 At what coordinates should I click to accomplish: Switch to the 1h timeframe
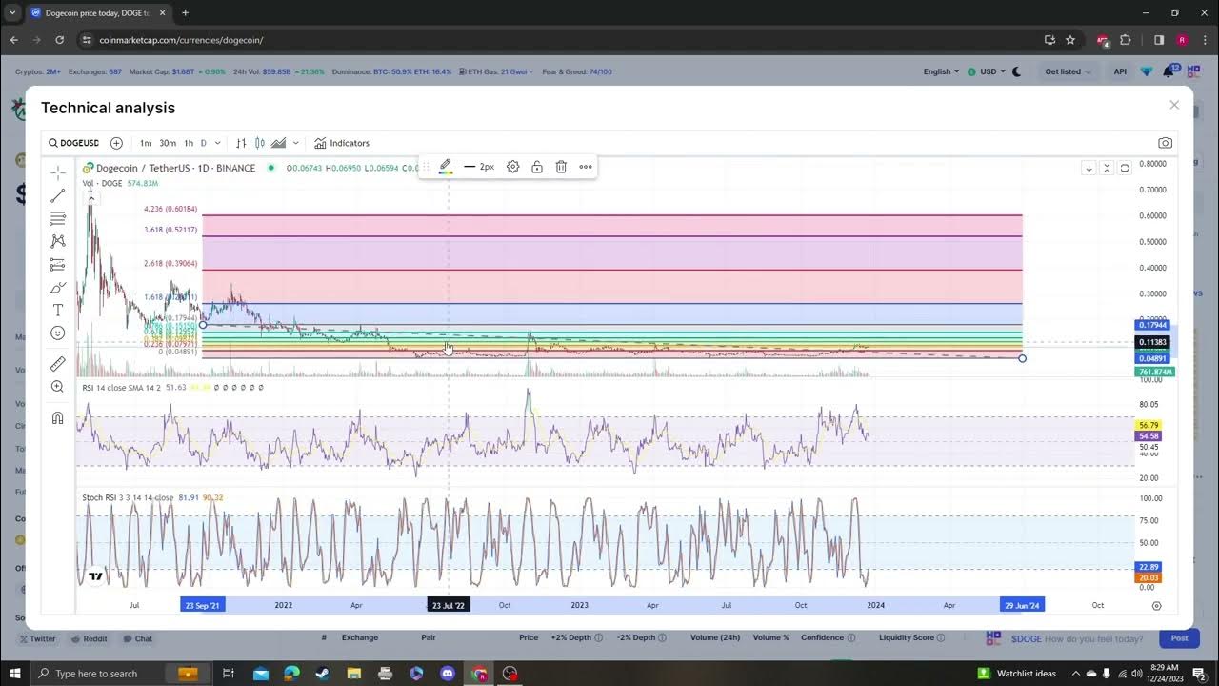[x=189, y=143]
